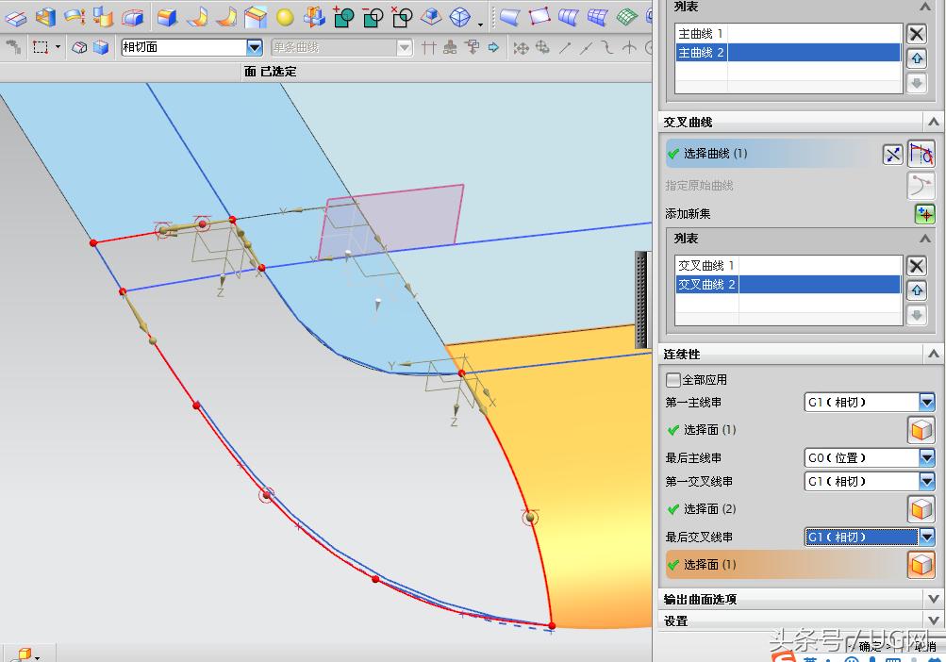This screenshot has width=946, height=662.
Task: Open the 第一交叉线串 continuity dropdown
Action: 926,482
